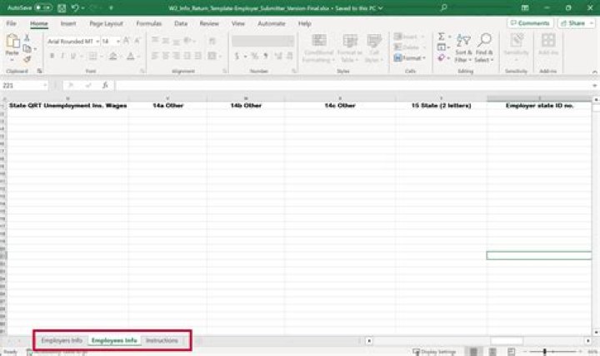Open Find & Select menu
The width and height of the screenshot is (600, 356).
tap(484, 48)
